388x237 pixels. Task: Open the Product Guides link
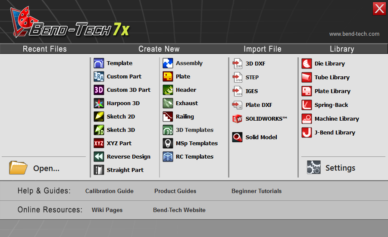pyautogui.click(x=175, y=191)
